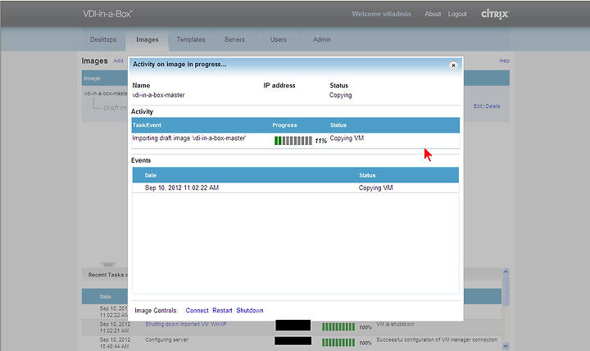Click progress bar for Configuring server task
This screenshot has width=590, height=351.
[338, 342]
